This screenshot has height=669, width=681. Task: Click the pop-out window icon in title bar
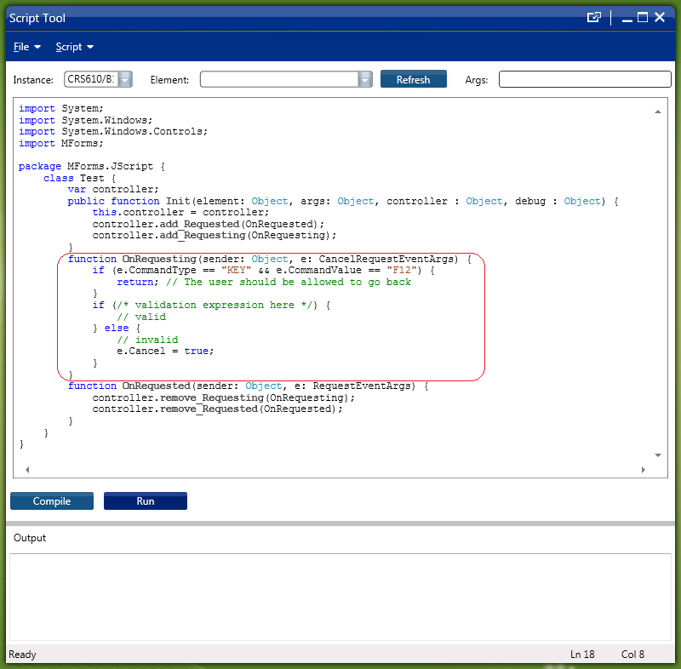[x=594, y=18]
